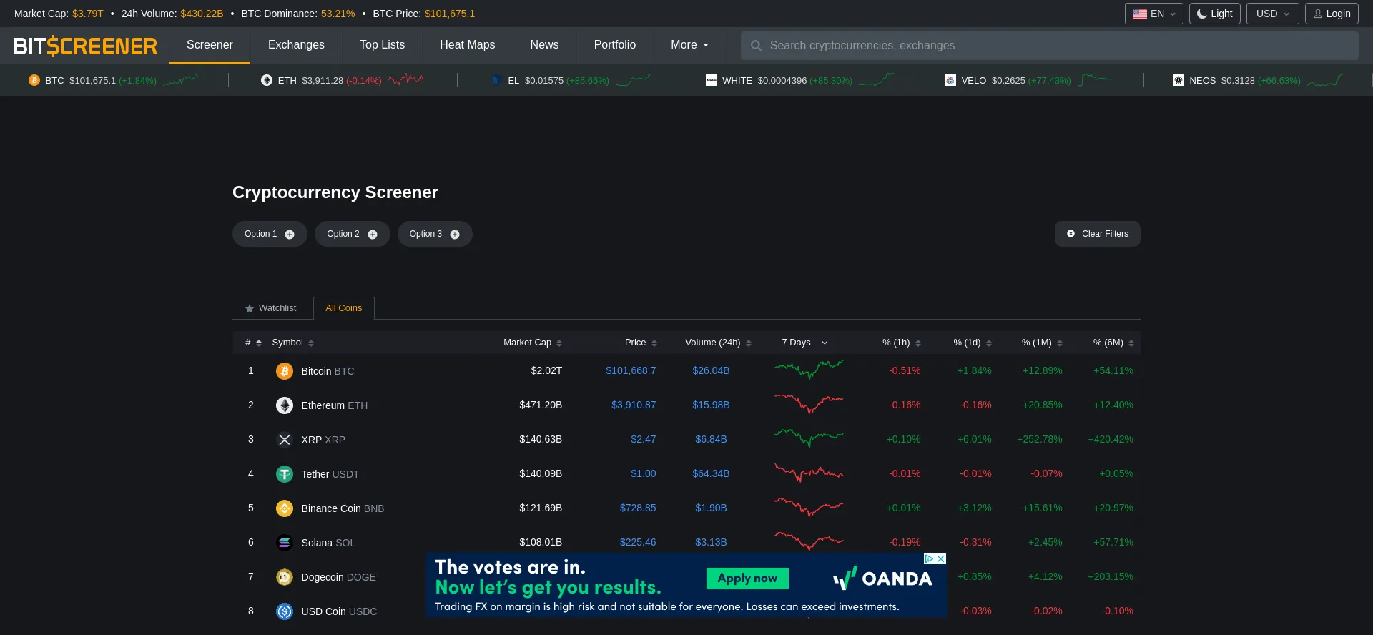Sort table by % (6M)
The height and width of the screenshot is (635, 1373).
1113,343
